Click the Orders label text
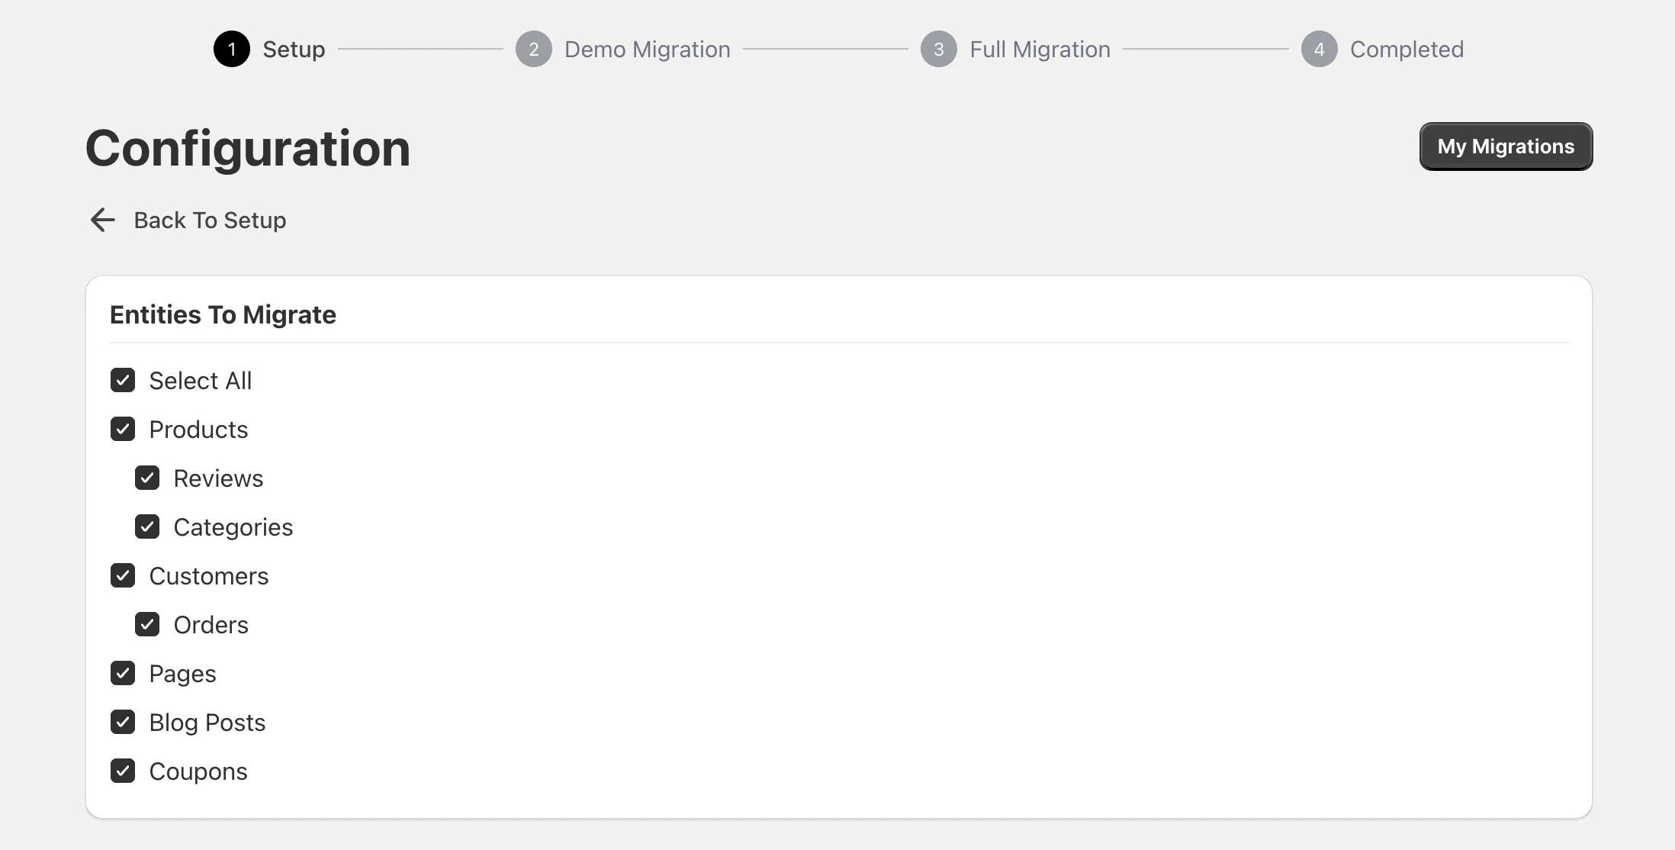 point(211,625)
